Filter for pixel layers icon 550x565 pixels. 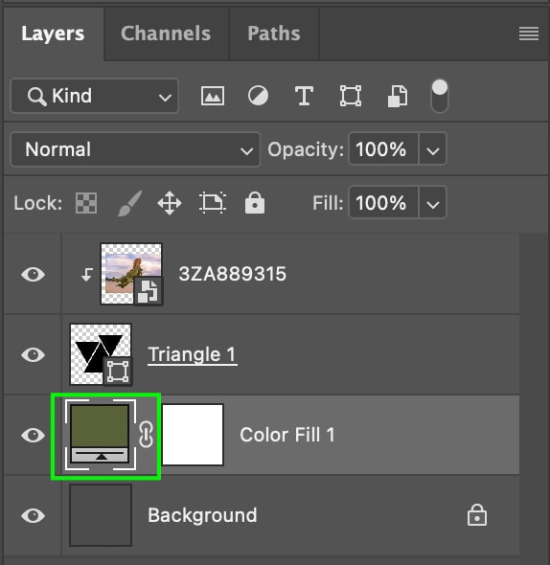point(213,96)
